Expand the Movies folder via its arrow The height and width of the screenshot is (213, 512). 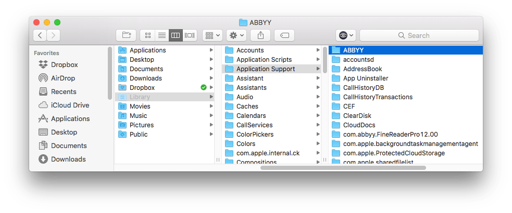[211, 106]
